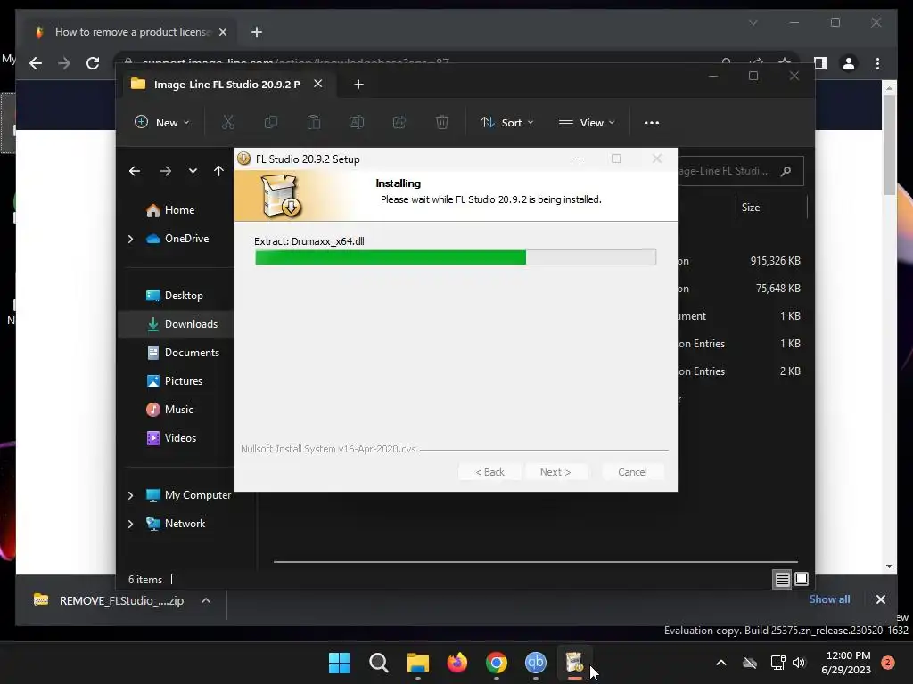Click Next in FL Studio Setup
The width and height of the screenshot is (913, 684).
pos(555,472)
